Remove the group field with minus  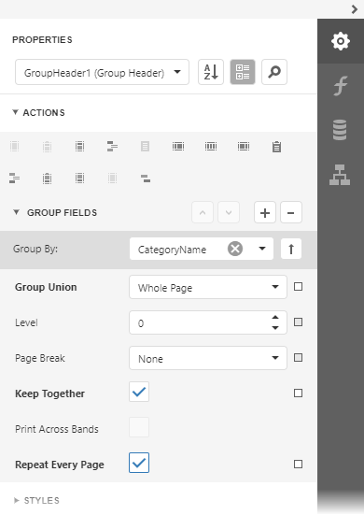click(291, 213)
